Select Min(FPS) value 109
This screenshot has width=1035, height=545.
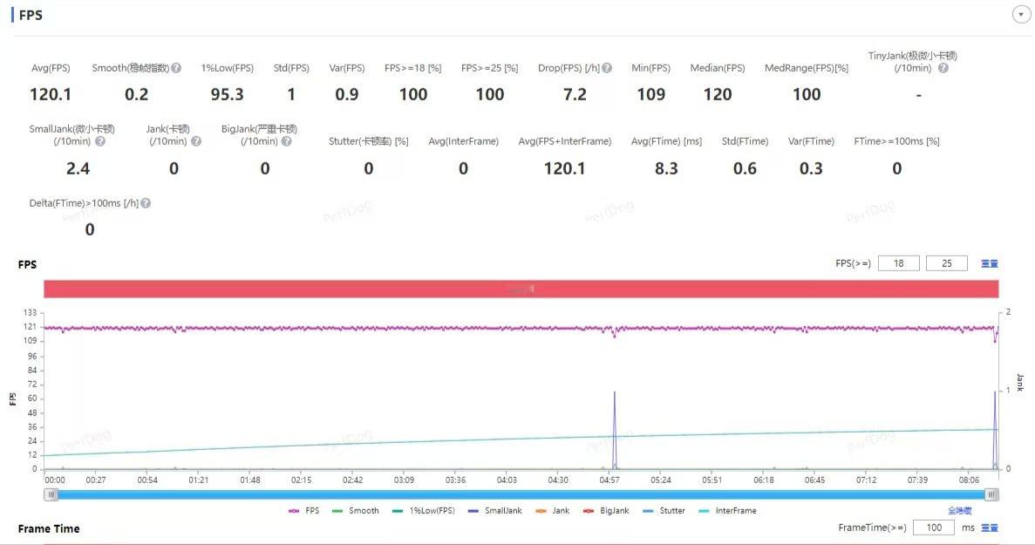(x=650, y=94)
